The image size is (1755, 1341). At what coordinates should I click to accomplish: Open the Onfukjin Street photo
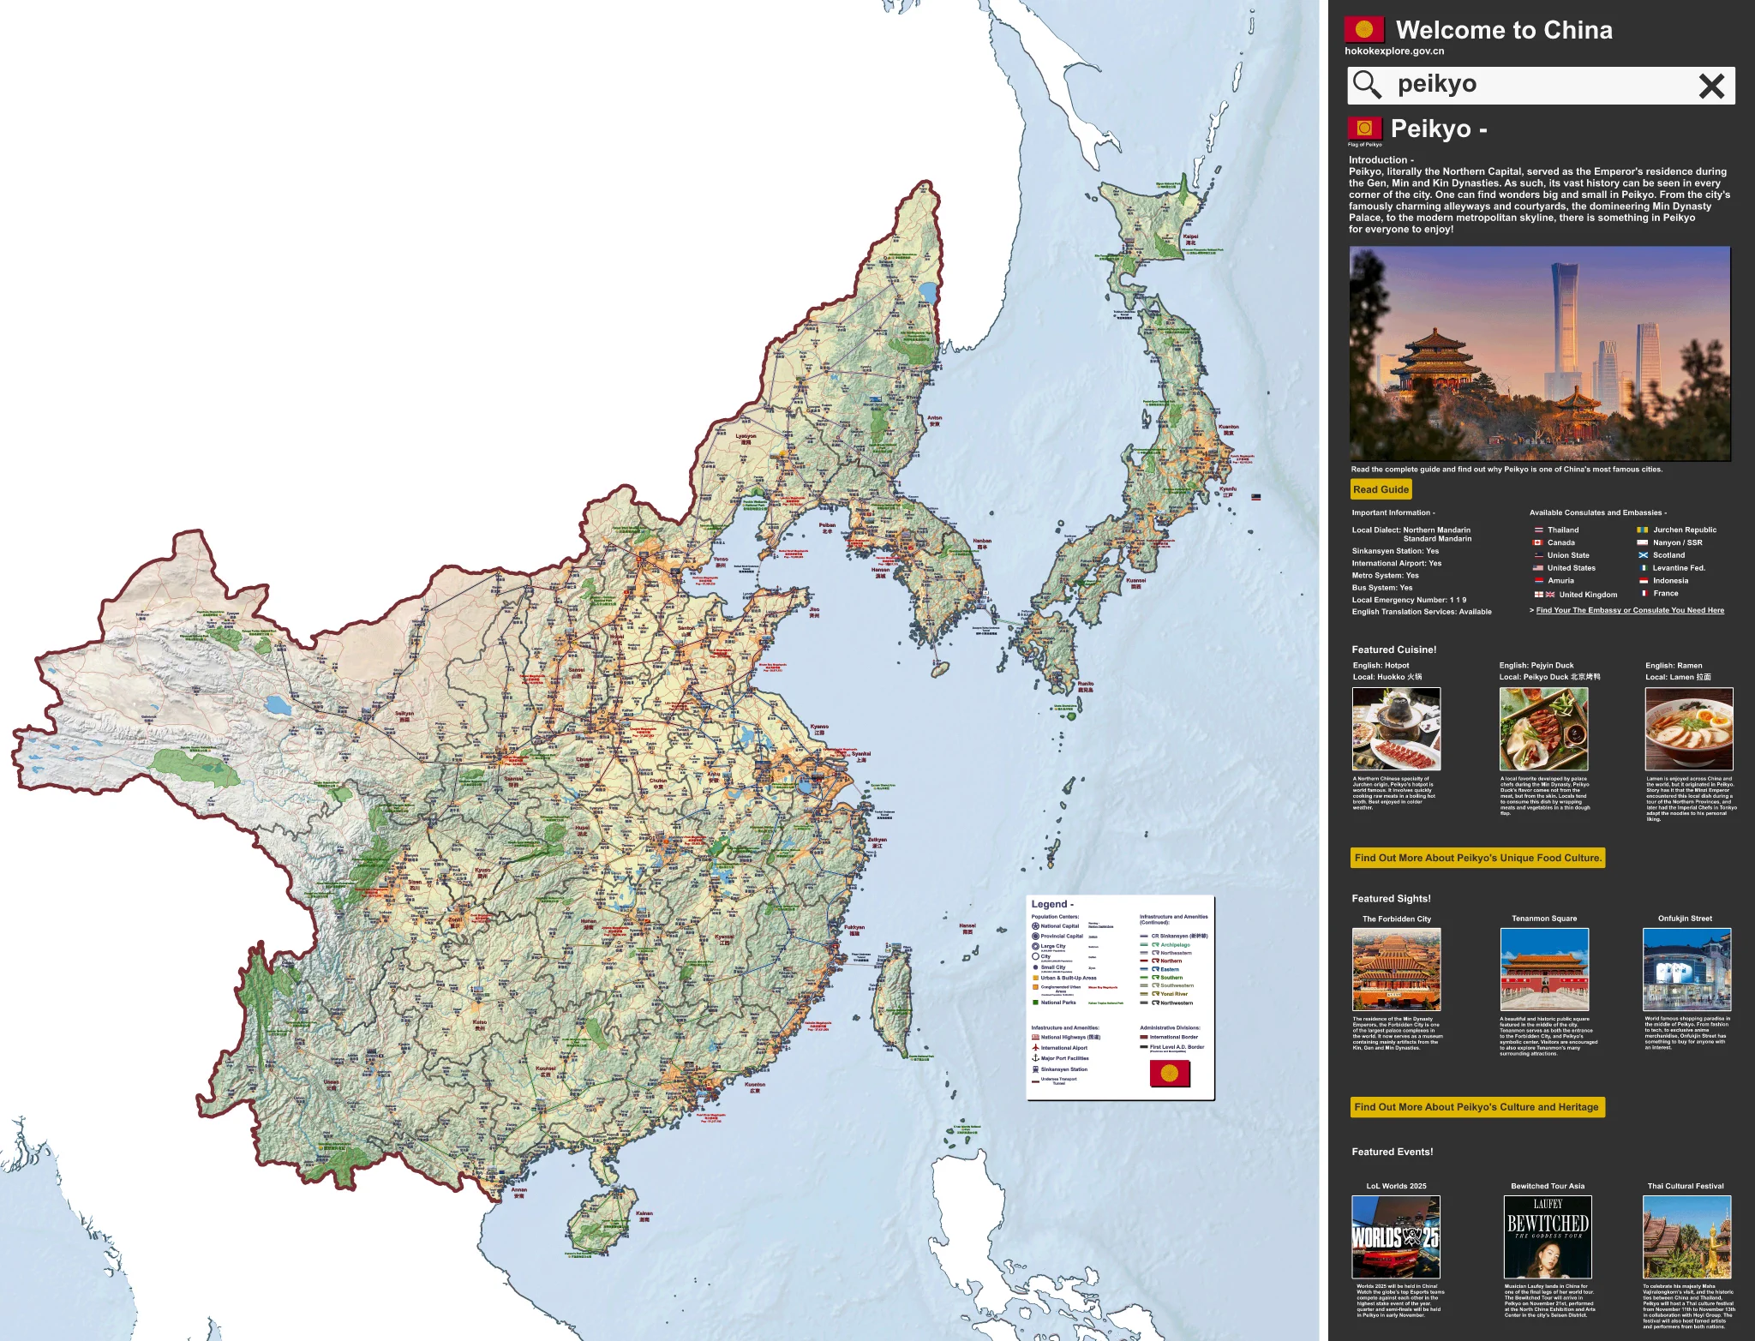(1686, 969)
